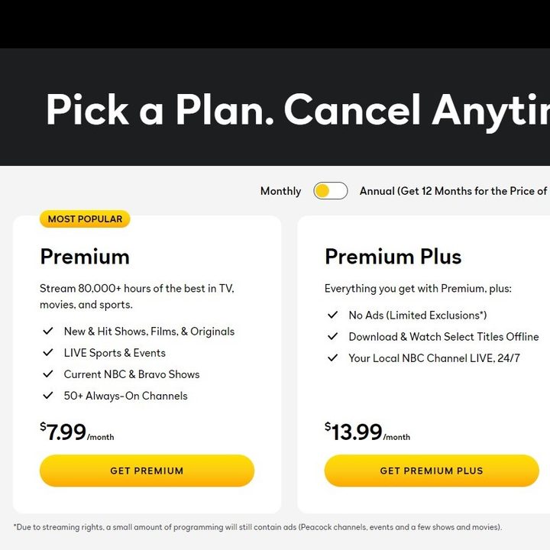
Task: Click checkmark beside New & Hit Shows
Action: click(x=47, y=331)
